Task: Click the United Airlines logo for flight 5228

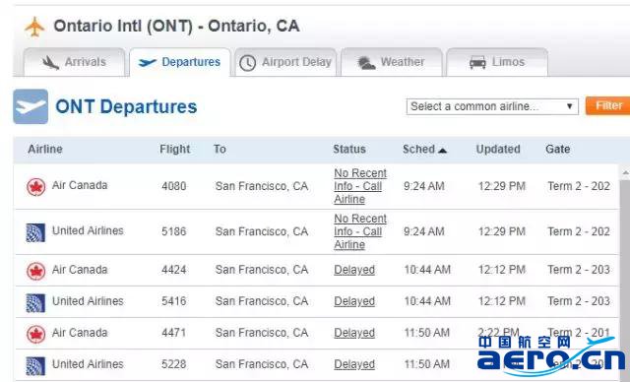Action: tap(35, 366)
